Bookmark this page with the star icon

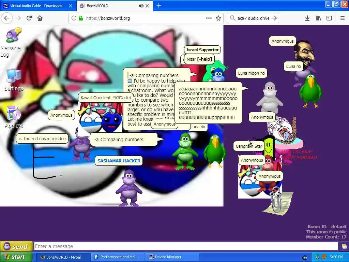click(x=218, y=18)
